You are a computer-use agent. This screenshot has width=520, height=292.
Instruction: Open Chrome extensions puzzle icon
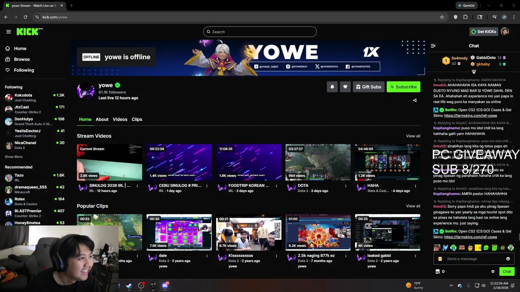(x=466, y=17)
